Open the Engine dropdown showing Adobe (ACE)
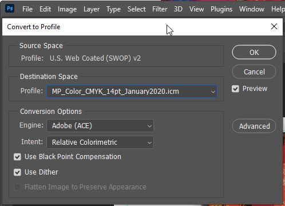Viewport: 285px width, 206px height. coord(100,126)
